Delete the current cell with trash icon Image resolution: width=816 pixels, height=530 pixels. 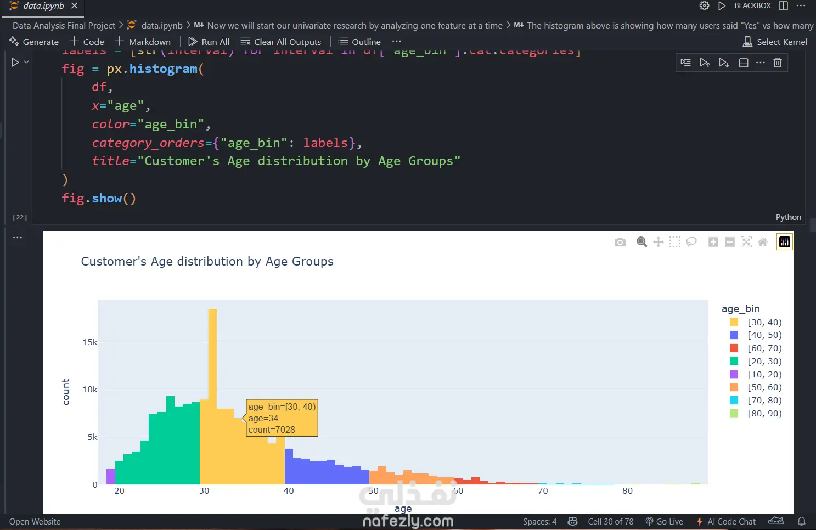click(778, 63)
